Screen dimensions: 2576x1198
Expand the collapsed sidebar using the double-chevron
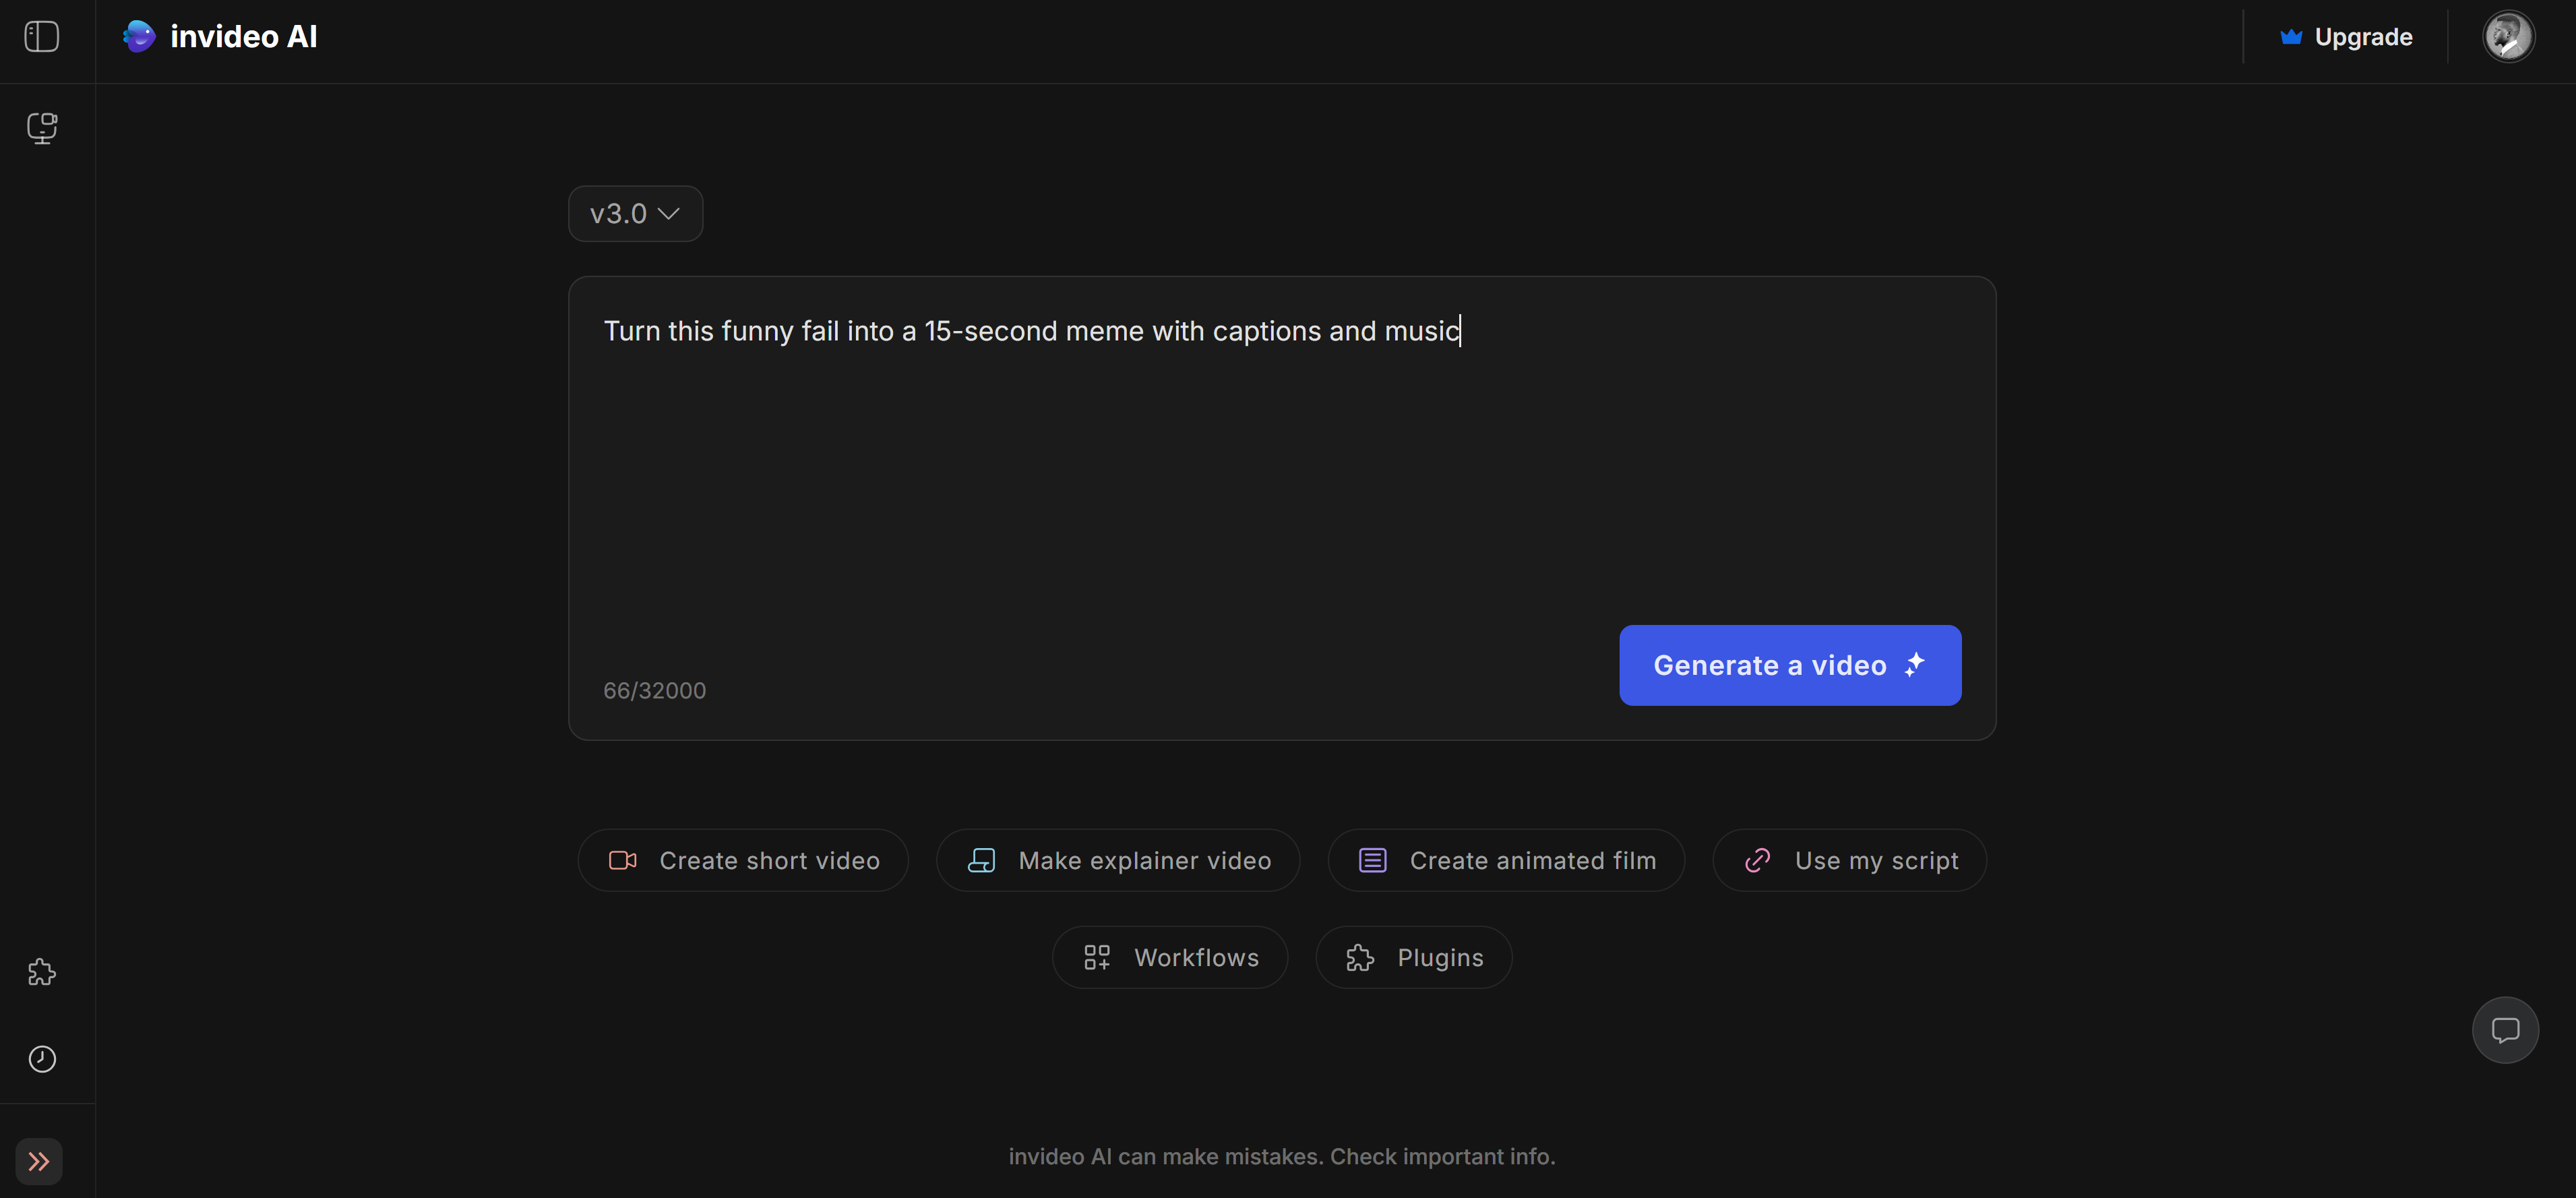[x=40, y=1161]
